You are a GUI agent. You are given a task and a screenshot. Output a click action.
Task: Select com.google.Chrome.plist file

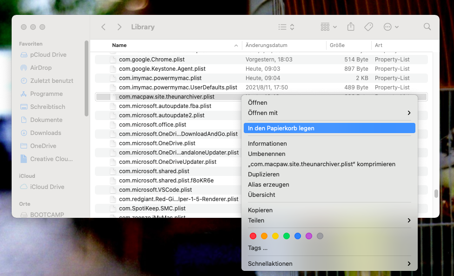point(261,60)
